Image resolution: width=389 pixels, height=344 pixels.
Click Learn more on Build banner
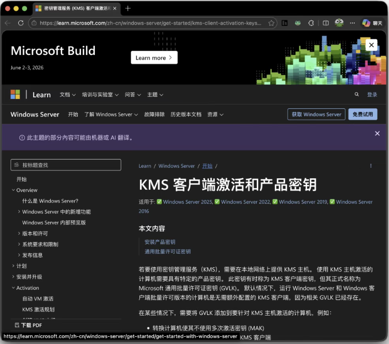click(154, 58)
